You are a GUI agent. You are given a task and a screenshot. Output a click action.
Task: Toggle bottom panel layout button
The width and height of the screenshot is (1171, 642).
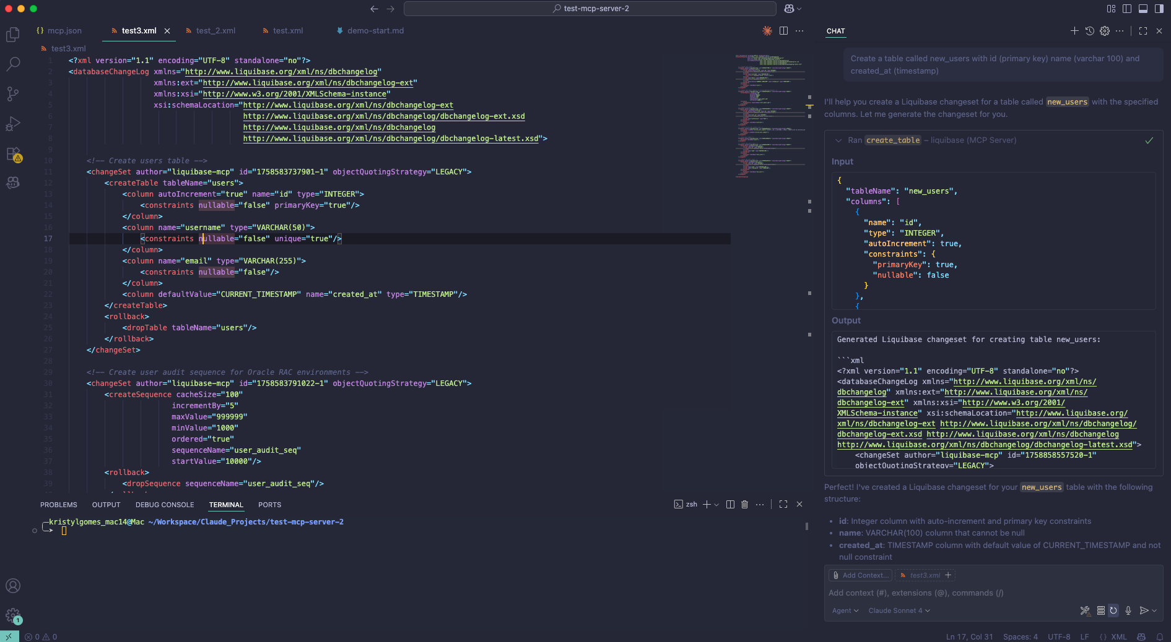tap(1143, 9)
